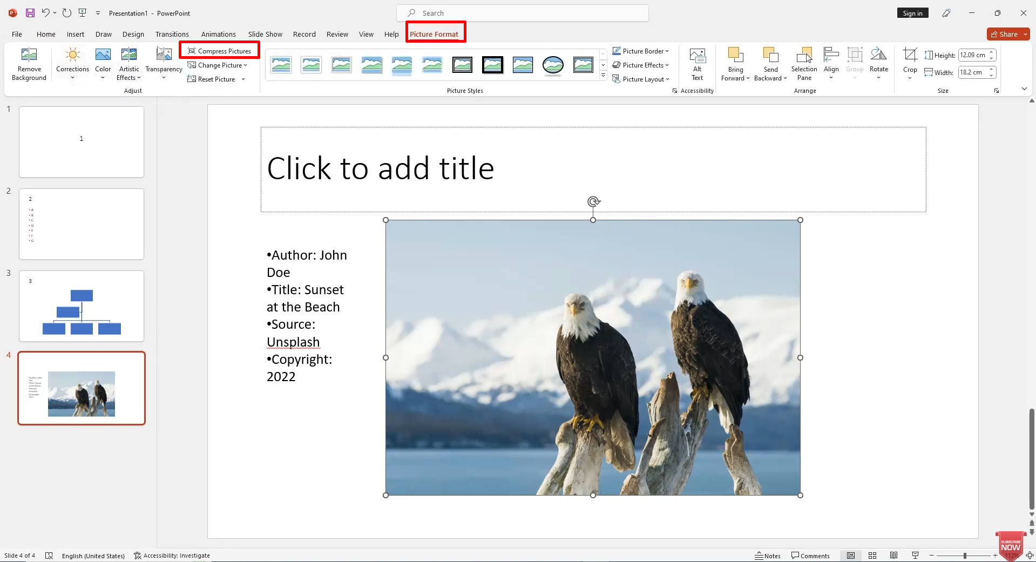Click the Align objects icon

click(x=831, y=61)
